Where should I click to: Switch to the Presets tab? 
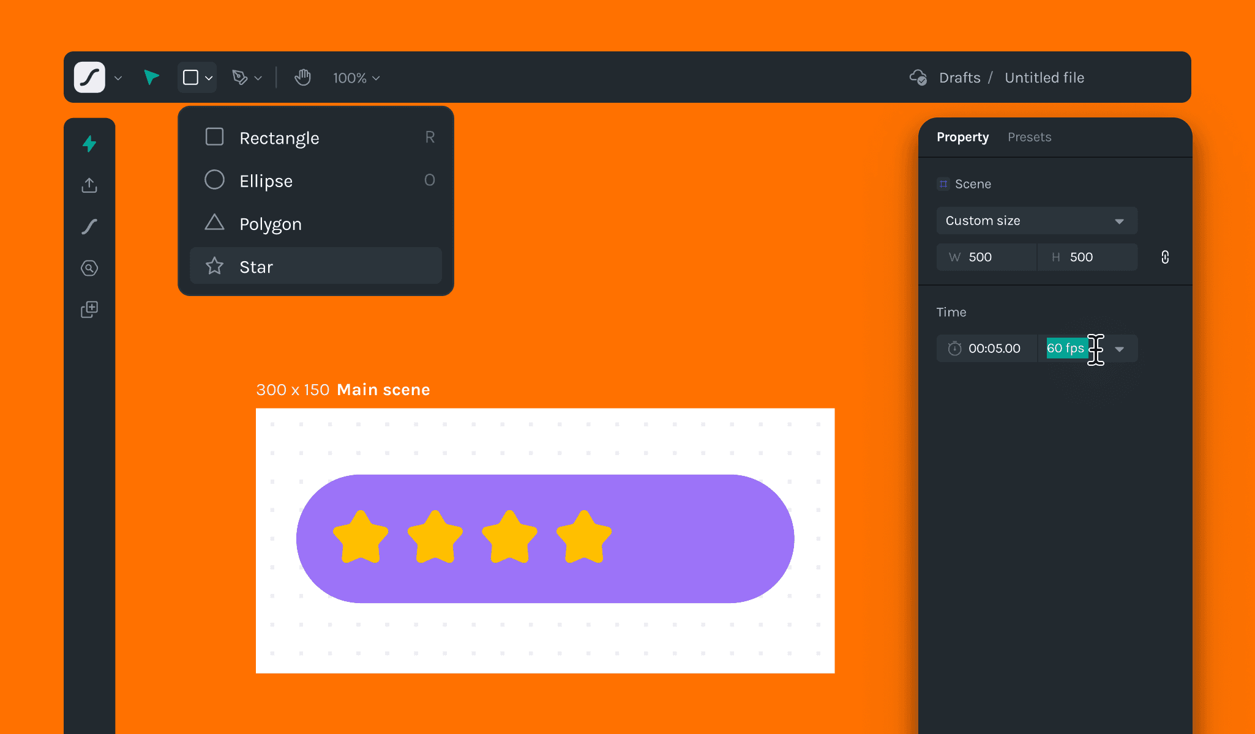pyautogui.click(x=1029, y=137)
